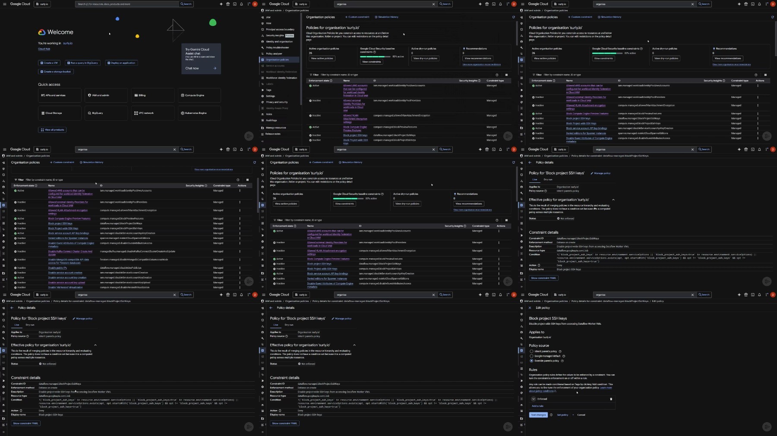Activate Cloud Shell from the Welcome page header
The image size is (777, 436).
[235, 4]
